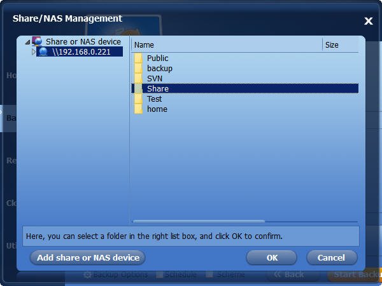Click the network globe icon beside 192.168.0.221
The height and width of the screenshot is (286, 382).
click(x=43, y=51)
